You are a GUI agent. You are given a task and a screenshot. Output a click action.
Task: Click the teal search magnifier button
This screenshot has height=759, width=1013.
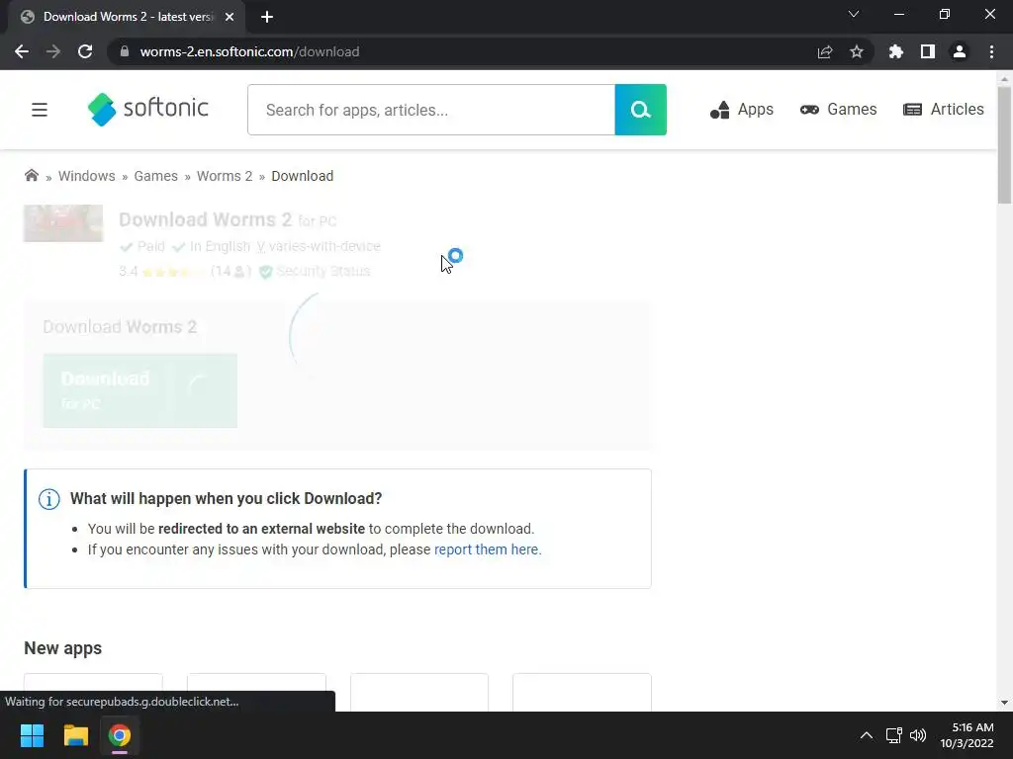640,110
